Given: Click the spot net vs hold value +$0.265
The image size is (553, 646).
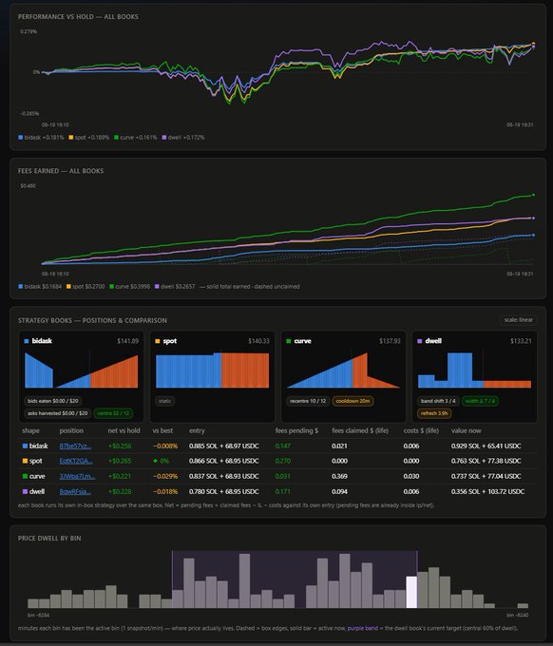Looking at the screenshot, I should tap(120, 461).
